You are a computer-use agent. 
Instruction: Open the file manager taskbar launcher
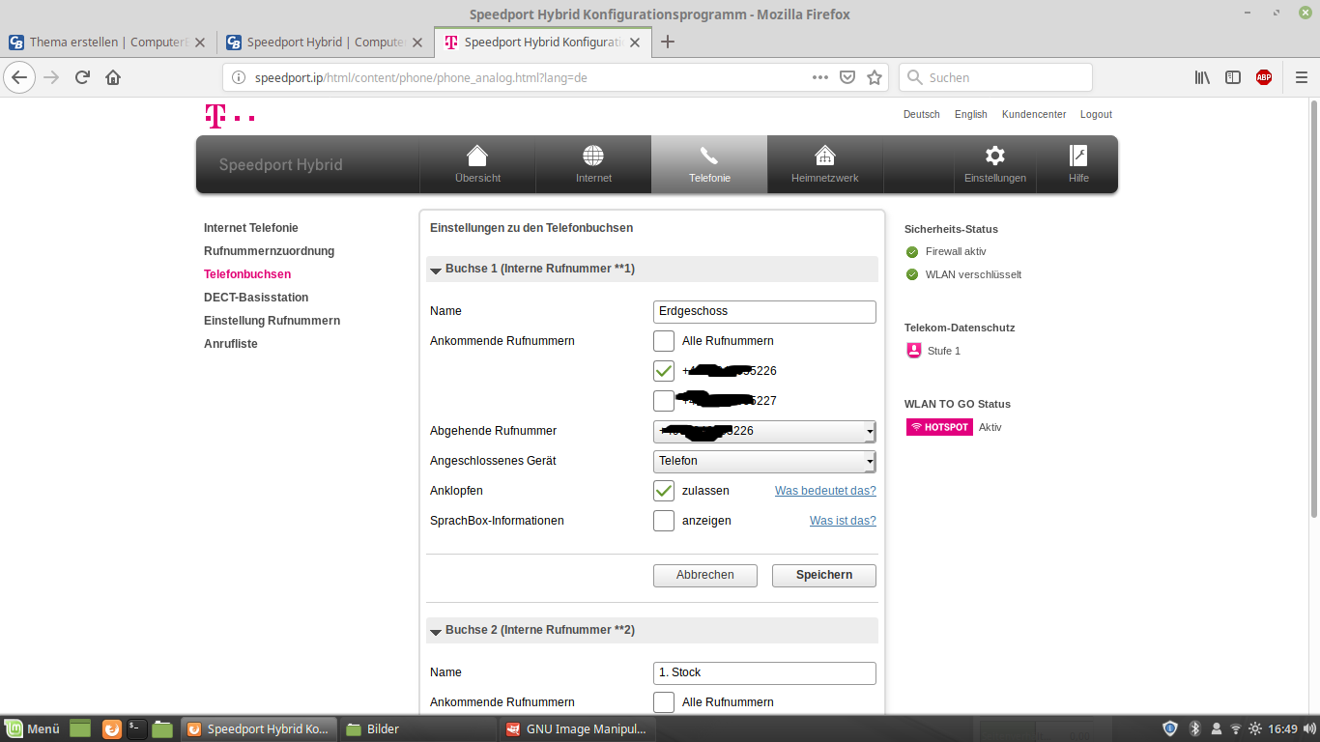tap(162, 728)
